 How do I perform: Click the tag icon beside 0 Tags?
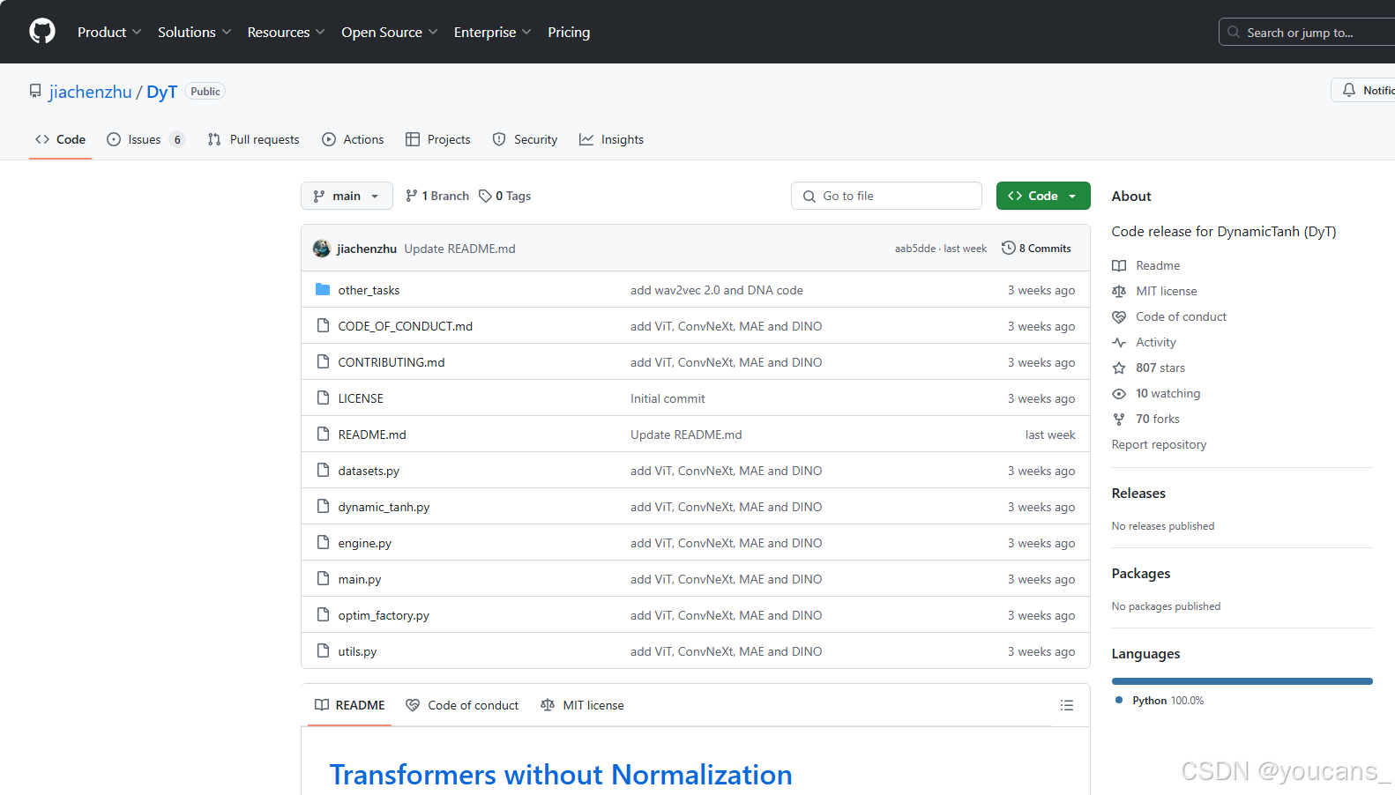tap(485, 196)
